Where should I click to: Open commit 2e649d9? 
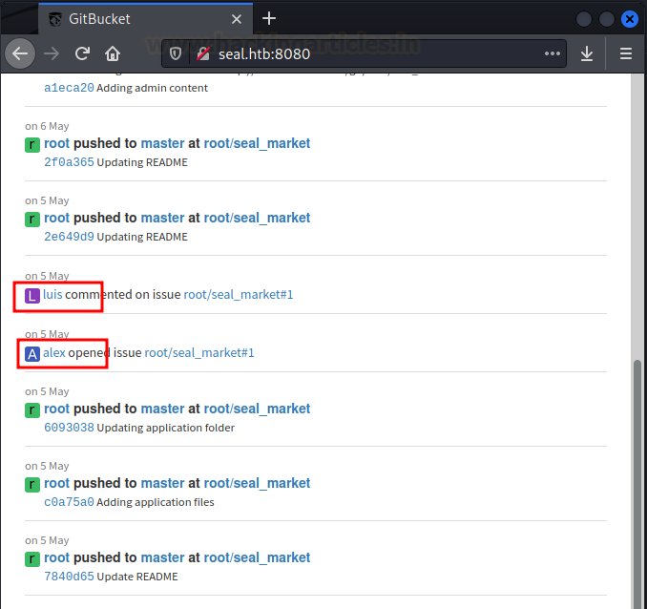69,237
